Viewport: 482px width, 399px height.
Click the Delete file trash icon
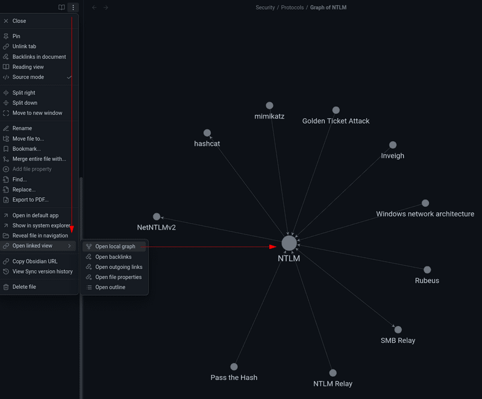6,287
